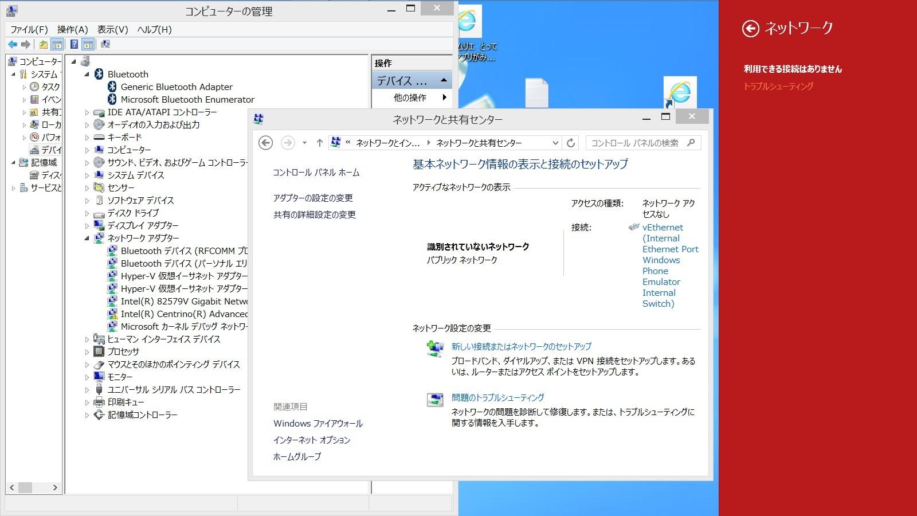Open 共有の詳細設定の変更 link
Viewport: 917px width, 516px height.
tap(315, 214)
